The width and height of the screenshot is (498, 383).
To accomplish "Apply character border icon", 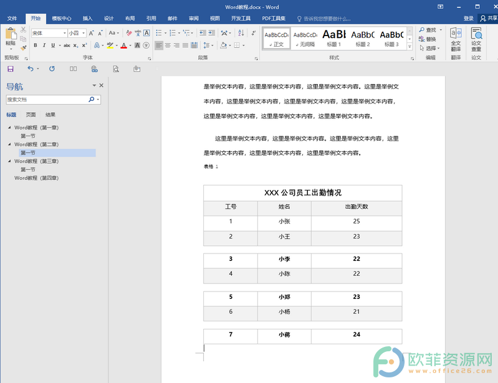I will [146, 33].
